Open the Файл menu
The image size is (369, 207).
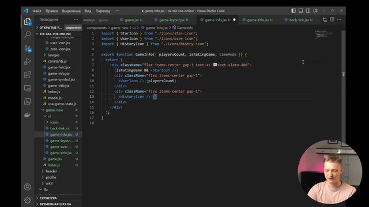pyautogui.click(x=37, y=11)
